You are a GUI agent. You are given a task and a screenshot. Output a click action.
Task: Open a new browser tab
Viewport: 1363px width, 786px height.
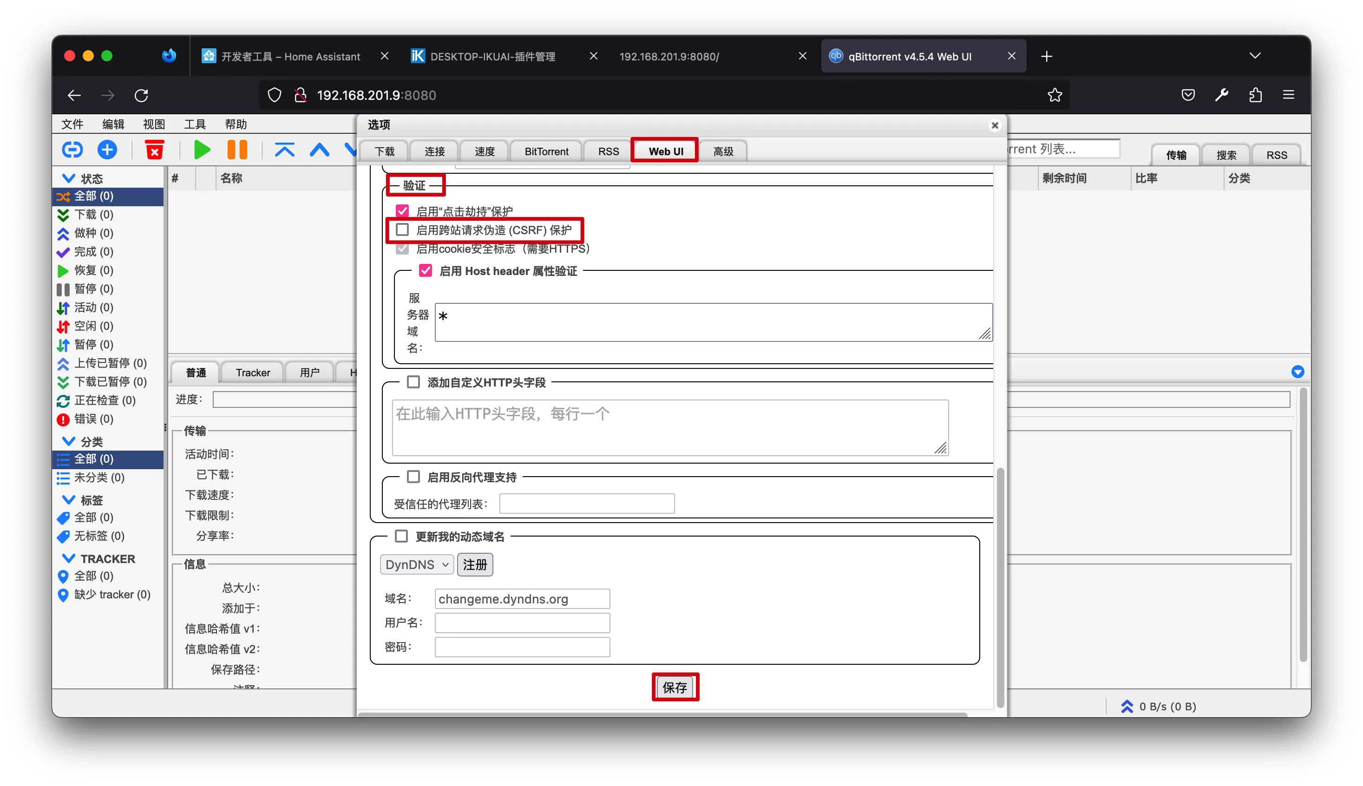coord(1047,56)
